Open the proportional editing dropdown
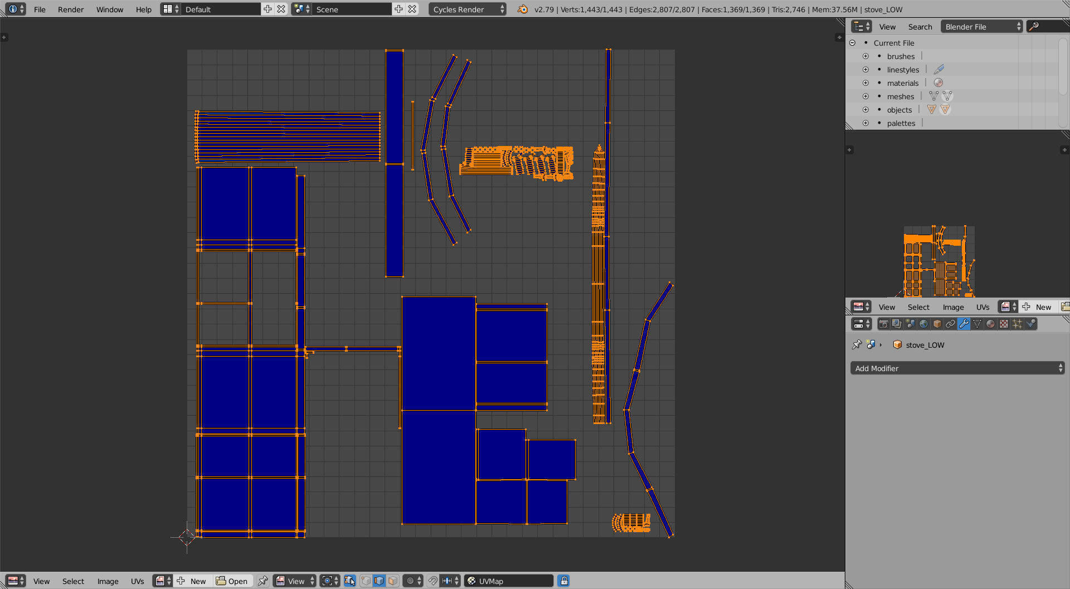This screenshot has height=589, width=1070. click(413, 581)
